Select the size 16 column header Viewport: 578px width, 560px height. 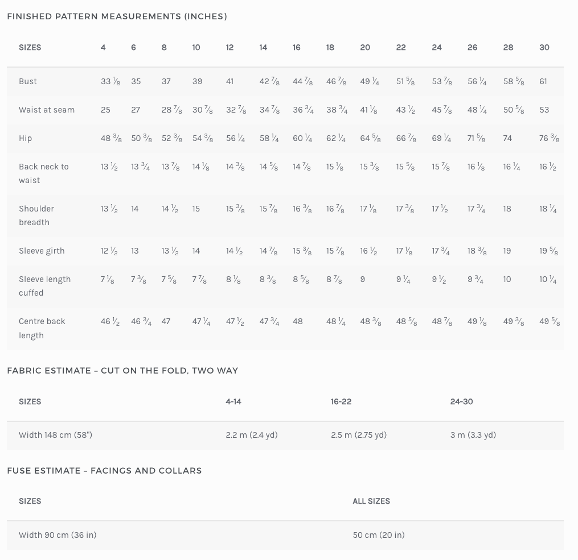pyautogui.click(x=297, y=47)
